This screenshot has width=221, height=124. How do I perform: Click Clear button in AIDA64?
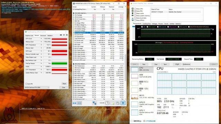[x=156, y=64]
